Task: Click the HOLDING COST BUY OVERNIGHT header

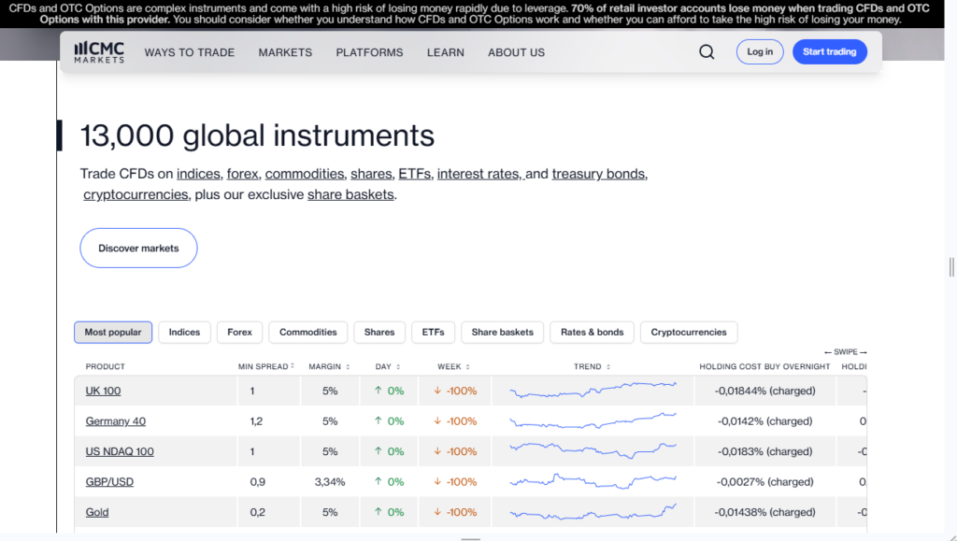Action: click(x=764, y=366)
